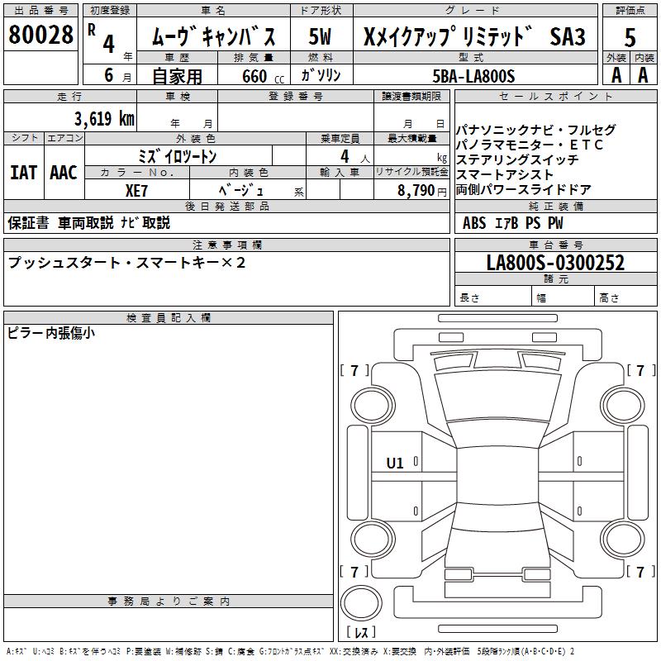Click the overall score 5 under 評価点

tap(630, 37)
